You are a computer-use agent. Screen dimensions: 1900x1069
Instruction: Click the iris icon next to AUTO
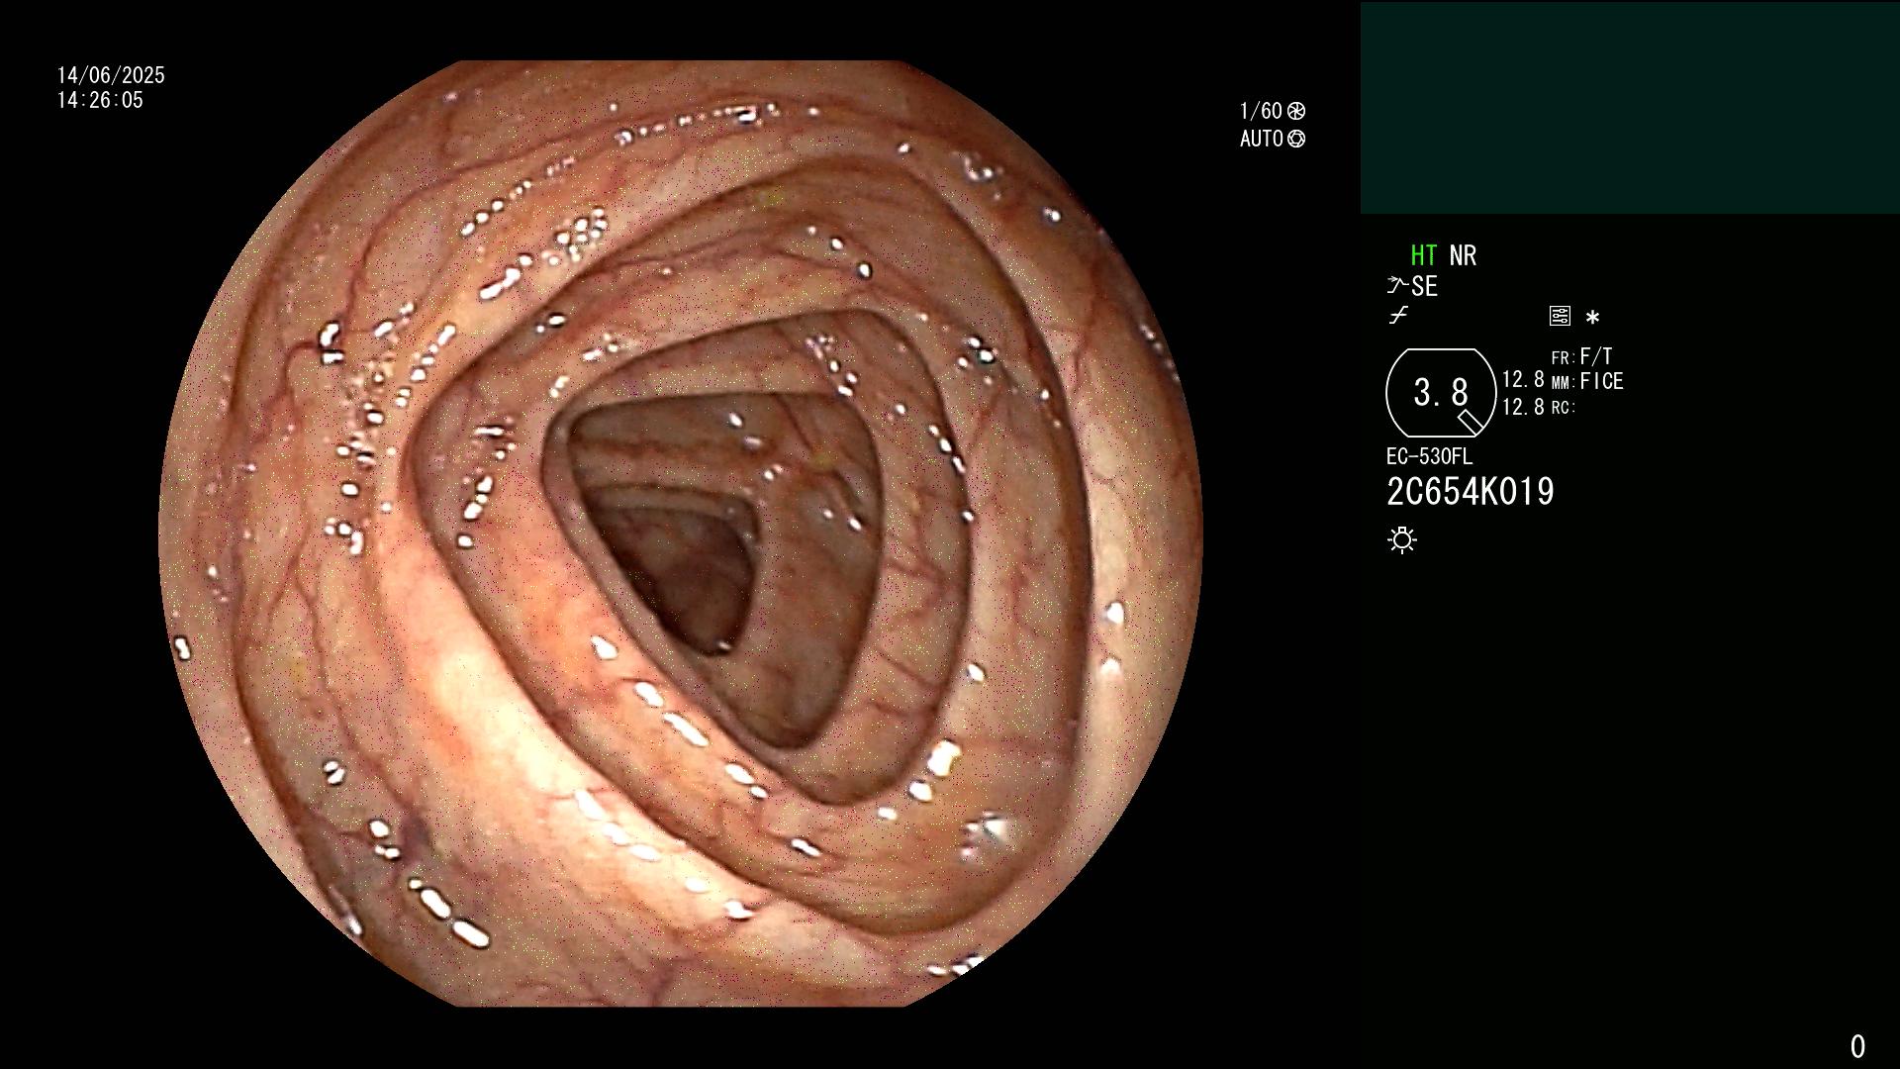coord(1296,139)
